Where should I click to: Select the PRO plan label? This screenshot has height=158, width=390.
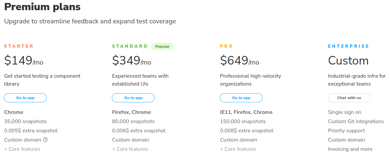pos(226,46)
